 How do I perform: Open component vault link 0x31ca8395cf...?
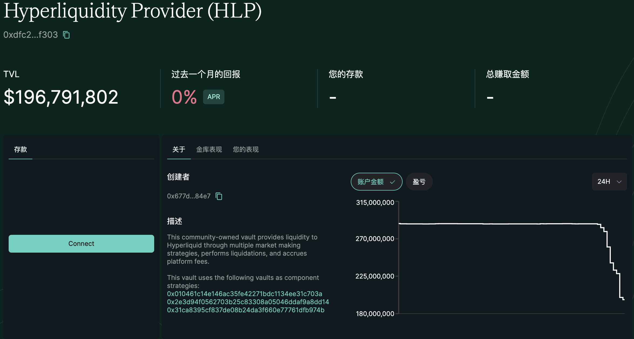point(245,310)
